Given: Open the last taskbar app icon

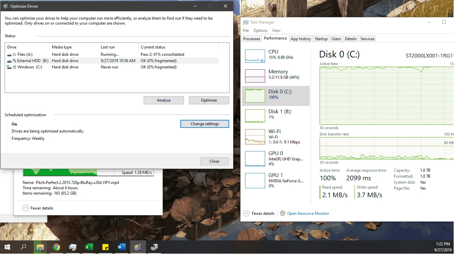Looking at the screenshot, I should coord(154,247).
